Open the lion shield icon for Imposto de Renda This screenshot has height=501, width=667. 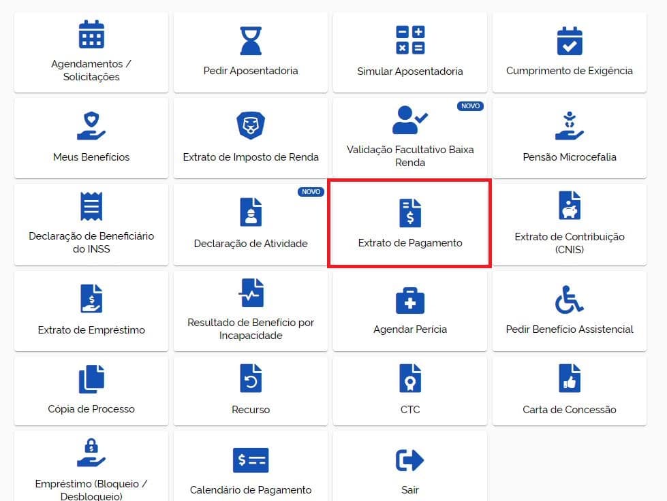pos(251,125)
